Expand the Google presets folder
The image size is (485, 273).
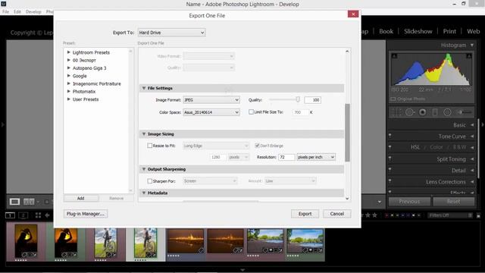pyautogui.click(x=69, y=76)
